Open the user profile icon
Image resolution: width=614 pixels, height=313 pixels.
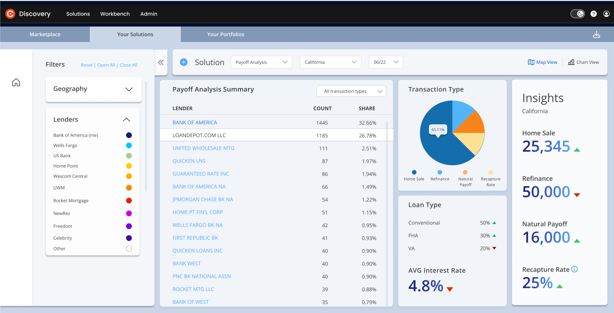606,14
